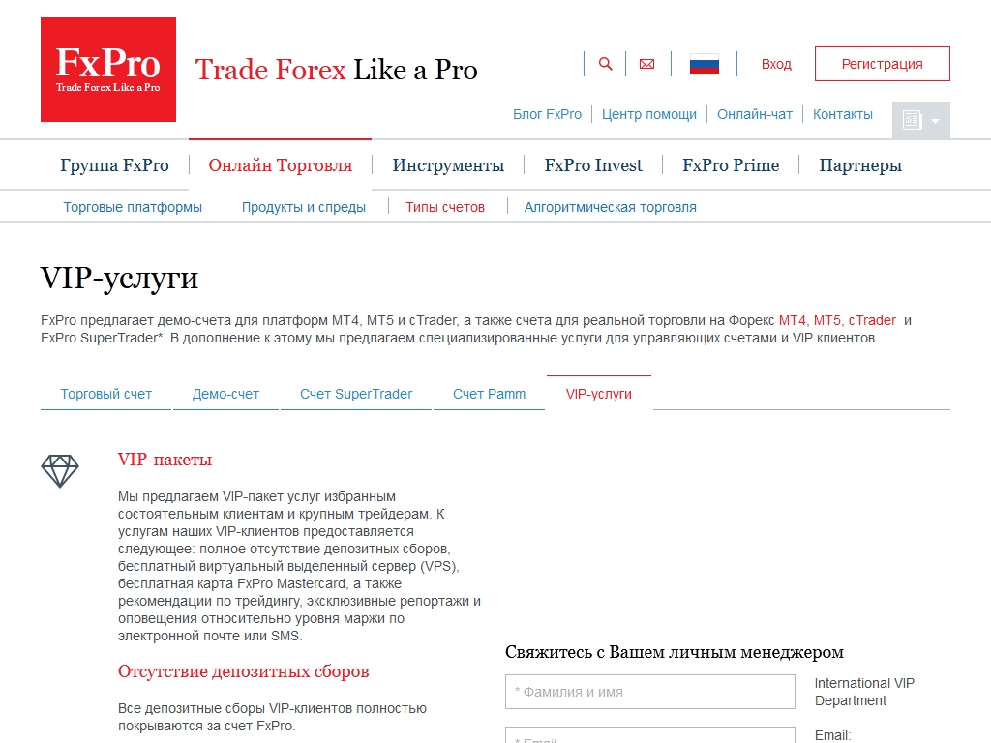Switch to the Счет SuperTrader tab
This screenshot has width=991, height=743.
(x=356, y=394)
